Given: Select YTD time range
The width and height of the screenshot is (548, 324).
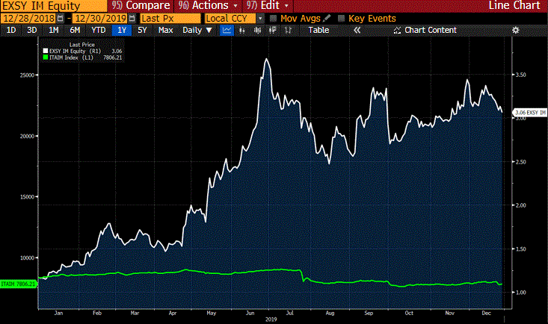Looking at the screenshot, I should pos(99,31).
